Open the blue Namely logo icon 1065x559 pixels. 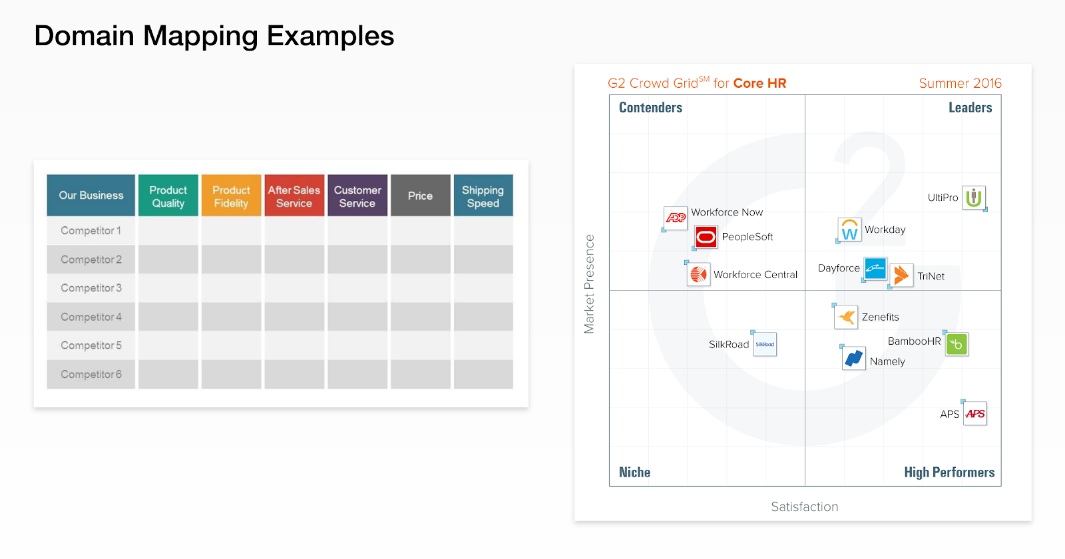[854, 359]
